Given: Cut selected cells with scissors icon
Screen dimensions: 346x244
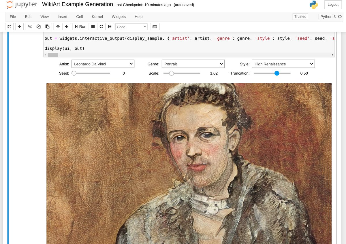Looking at the screenshot, I should click(x=29, y=27).
